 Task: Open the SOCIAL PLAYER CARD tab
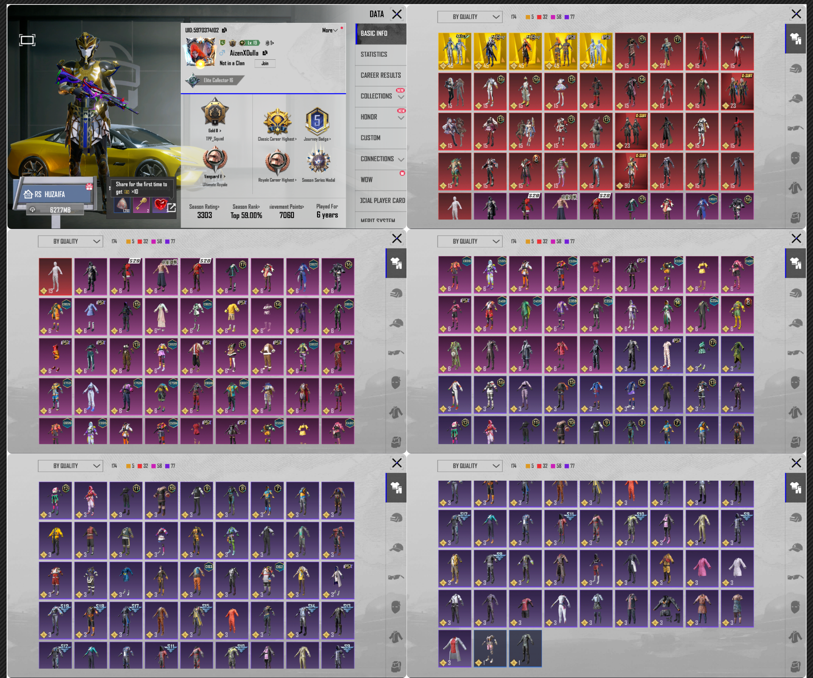click(x=381, y=201)
